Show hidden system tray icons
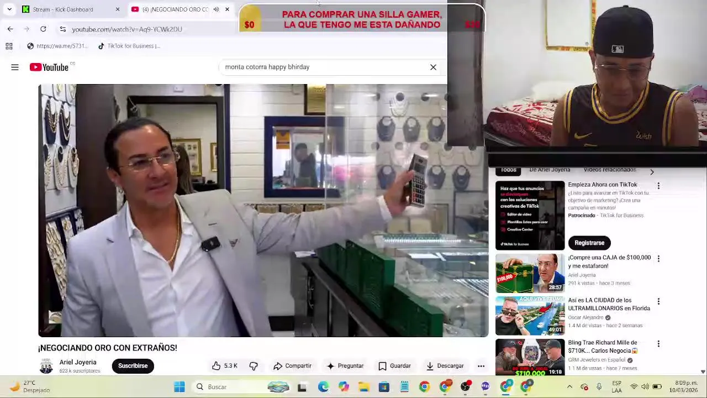Viewport: 707px width, 398px height. coord(569,387)
